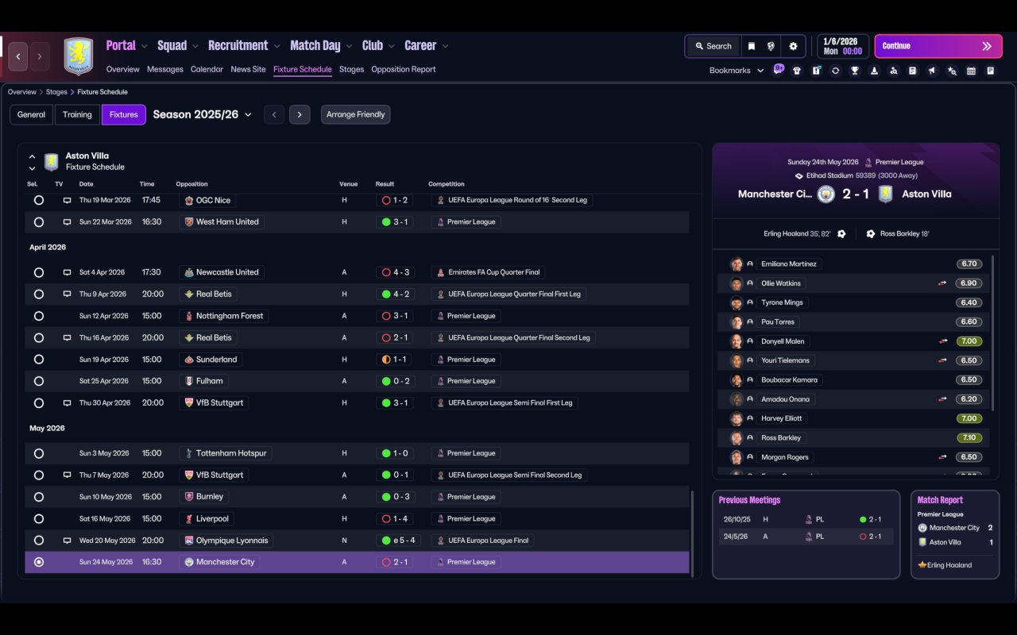Open the notebook icon at the bookmarks bar's end
Screen dimensions: 1017x635
point(991,71)
